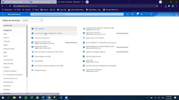Select Introducción in the left panel
The image size is (179, 100).
click(14, 26)
